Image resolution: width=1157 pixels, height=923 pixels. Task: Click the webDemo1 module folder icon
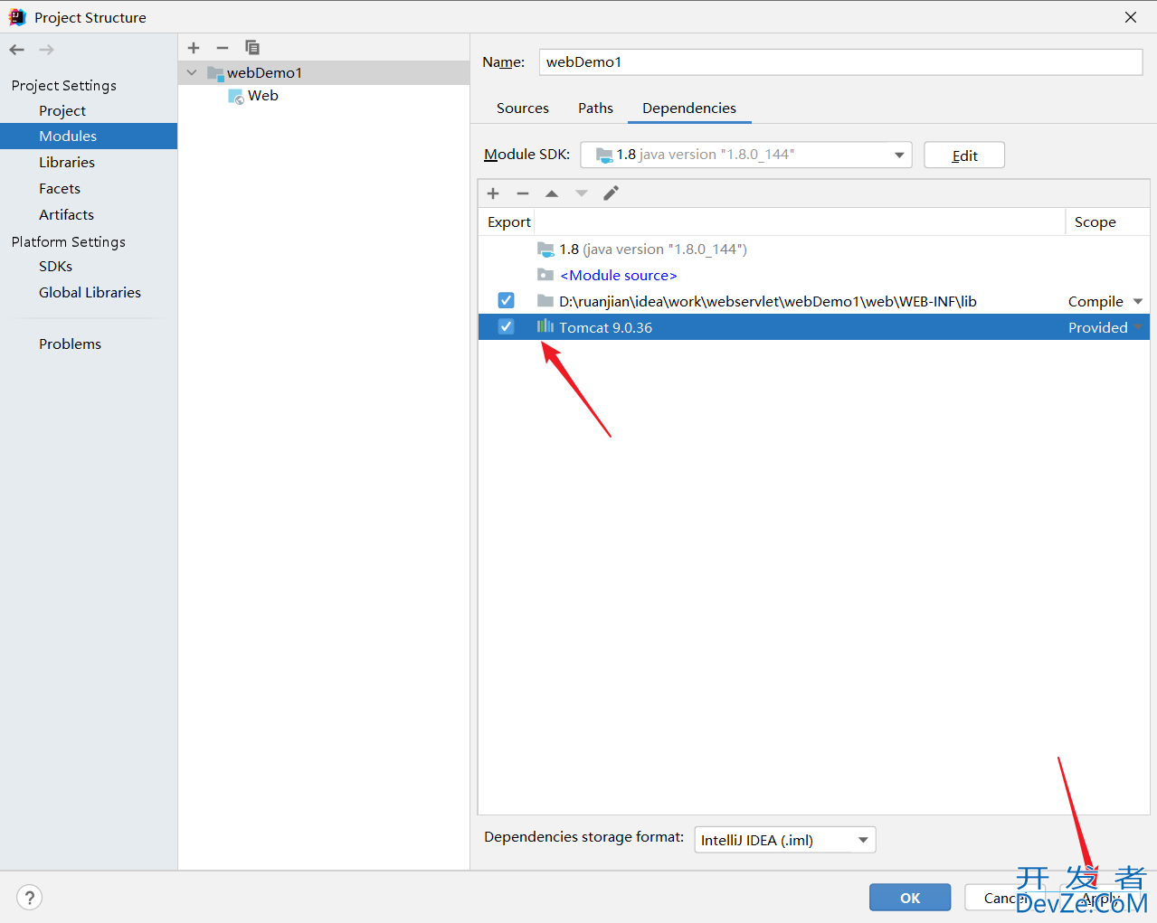[215, 73]
